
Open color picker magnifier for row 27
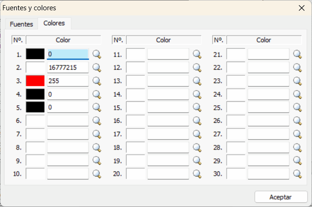pos(297,134)
